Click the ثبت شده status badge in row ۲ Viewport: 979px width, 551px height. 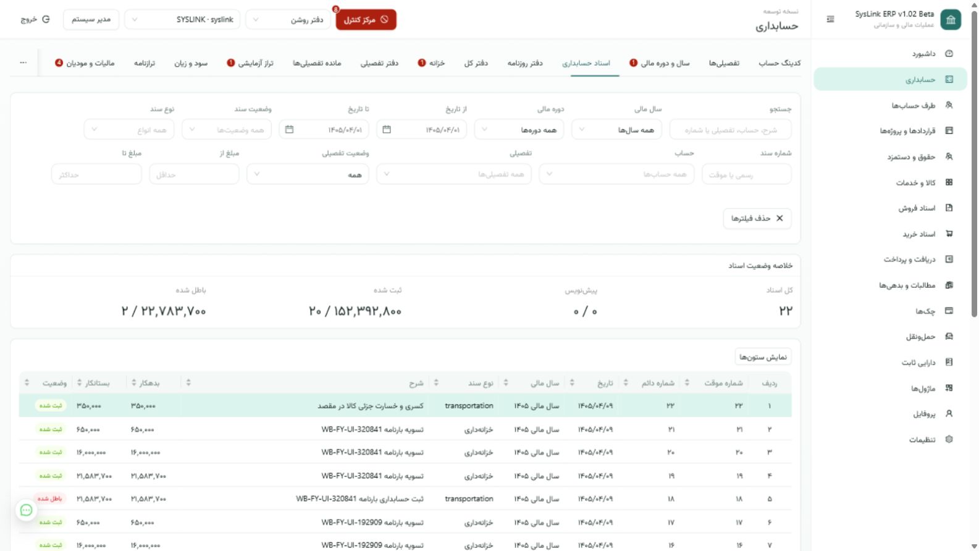(51, 429)
